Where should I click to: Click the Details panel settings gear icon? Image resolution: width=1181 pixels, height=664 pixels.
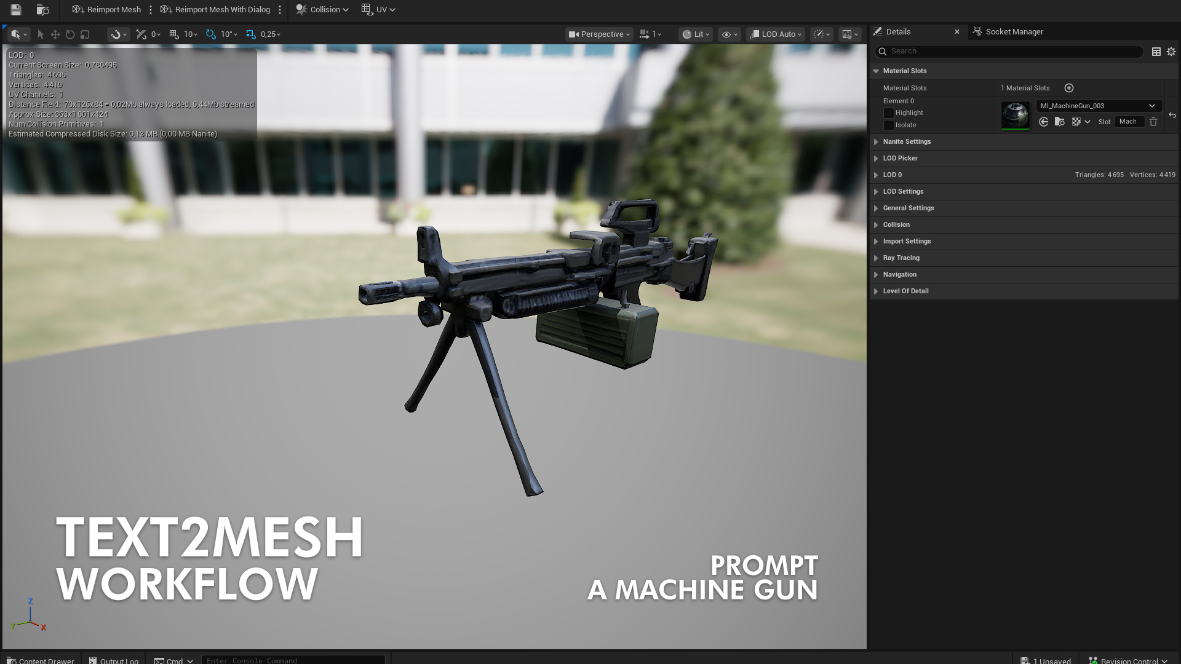tap(1171, 52)
